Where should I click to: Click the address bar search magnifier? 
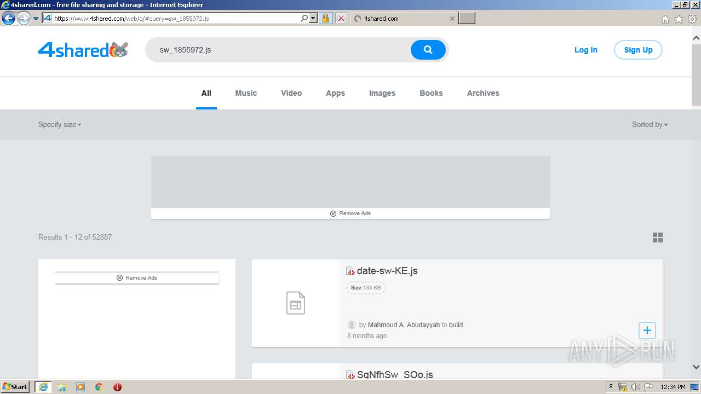[x=304, y=19]
